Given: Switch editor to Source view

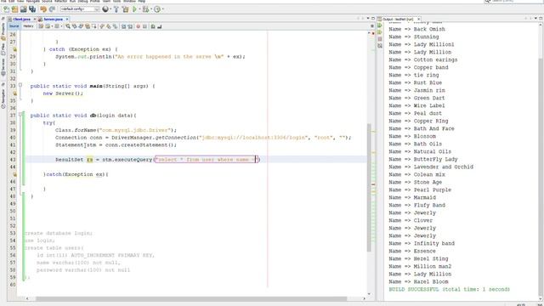Looking at the screenshot, I should (x=14, y=26).
